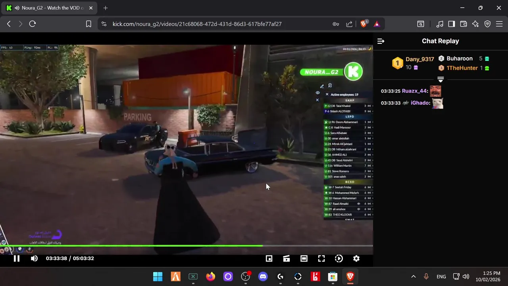Open Discord from the taskbar
Screen dimensions: 508x286
(263, 276)
